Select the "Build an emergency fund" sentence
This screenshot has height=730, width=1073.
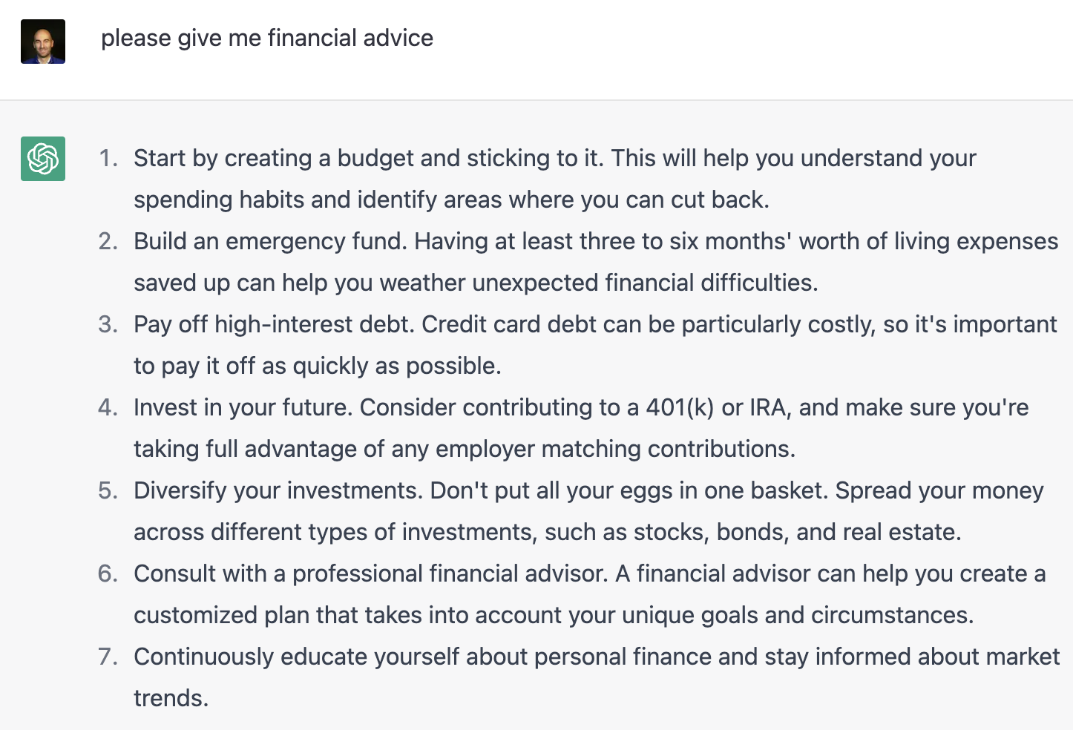[270, 241]
